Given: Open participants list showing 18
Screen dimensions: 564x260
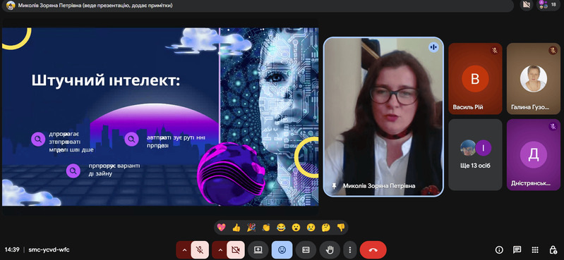Looking at the screenshot, I should (x=548, y=5).
